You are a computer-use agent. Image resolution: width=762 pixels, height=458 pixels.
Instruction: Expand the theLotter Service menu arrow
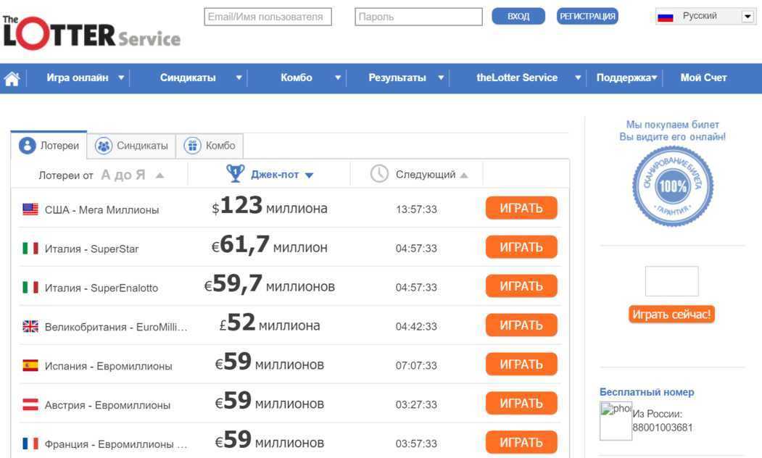[578, 78]
